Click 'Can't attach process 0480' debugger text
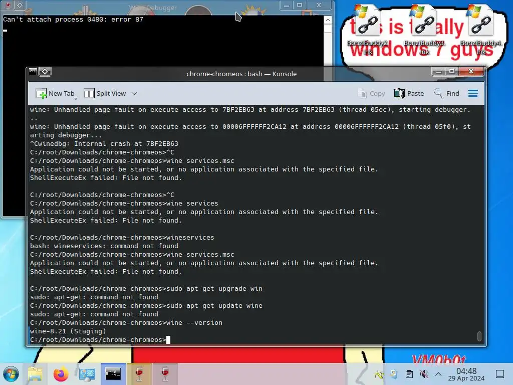Image resolution: width=513 pixels, height=385 pixels. coord(73,20)
